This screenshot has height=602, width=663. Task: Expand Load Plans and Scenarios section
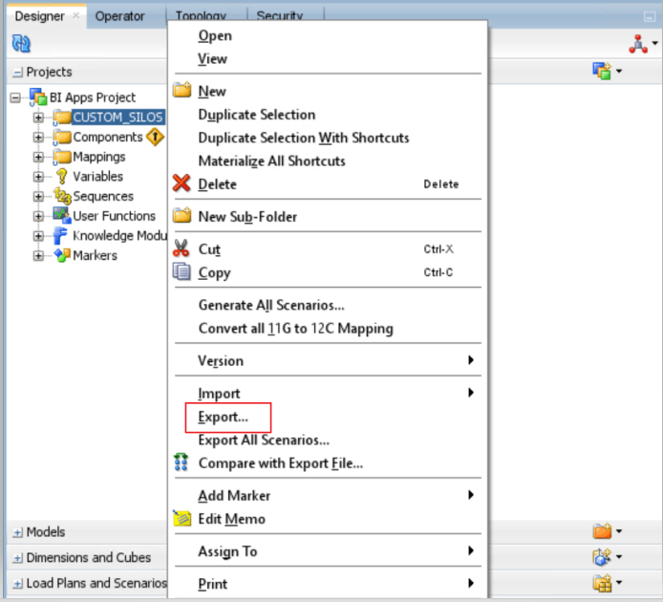pyautogui.click(x=17, y=584)
